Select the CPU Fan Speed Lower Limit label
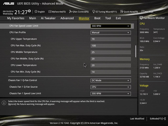 [x=24, y=26]
